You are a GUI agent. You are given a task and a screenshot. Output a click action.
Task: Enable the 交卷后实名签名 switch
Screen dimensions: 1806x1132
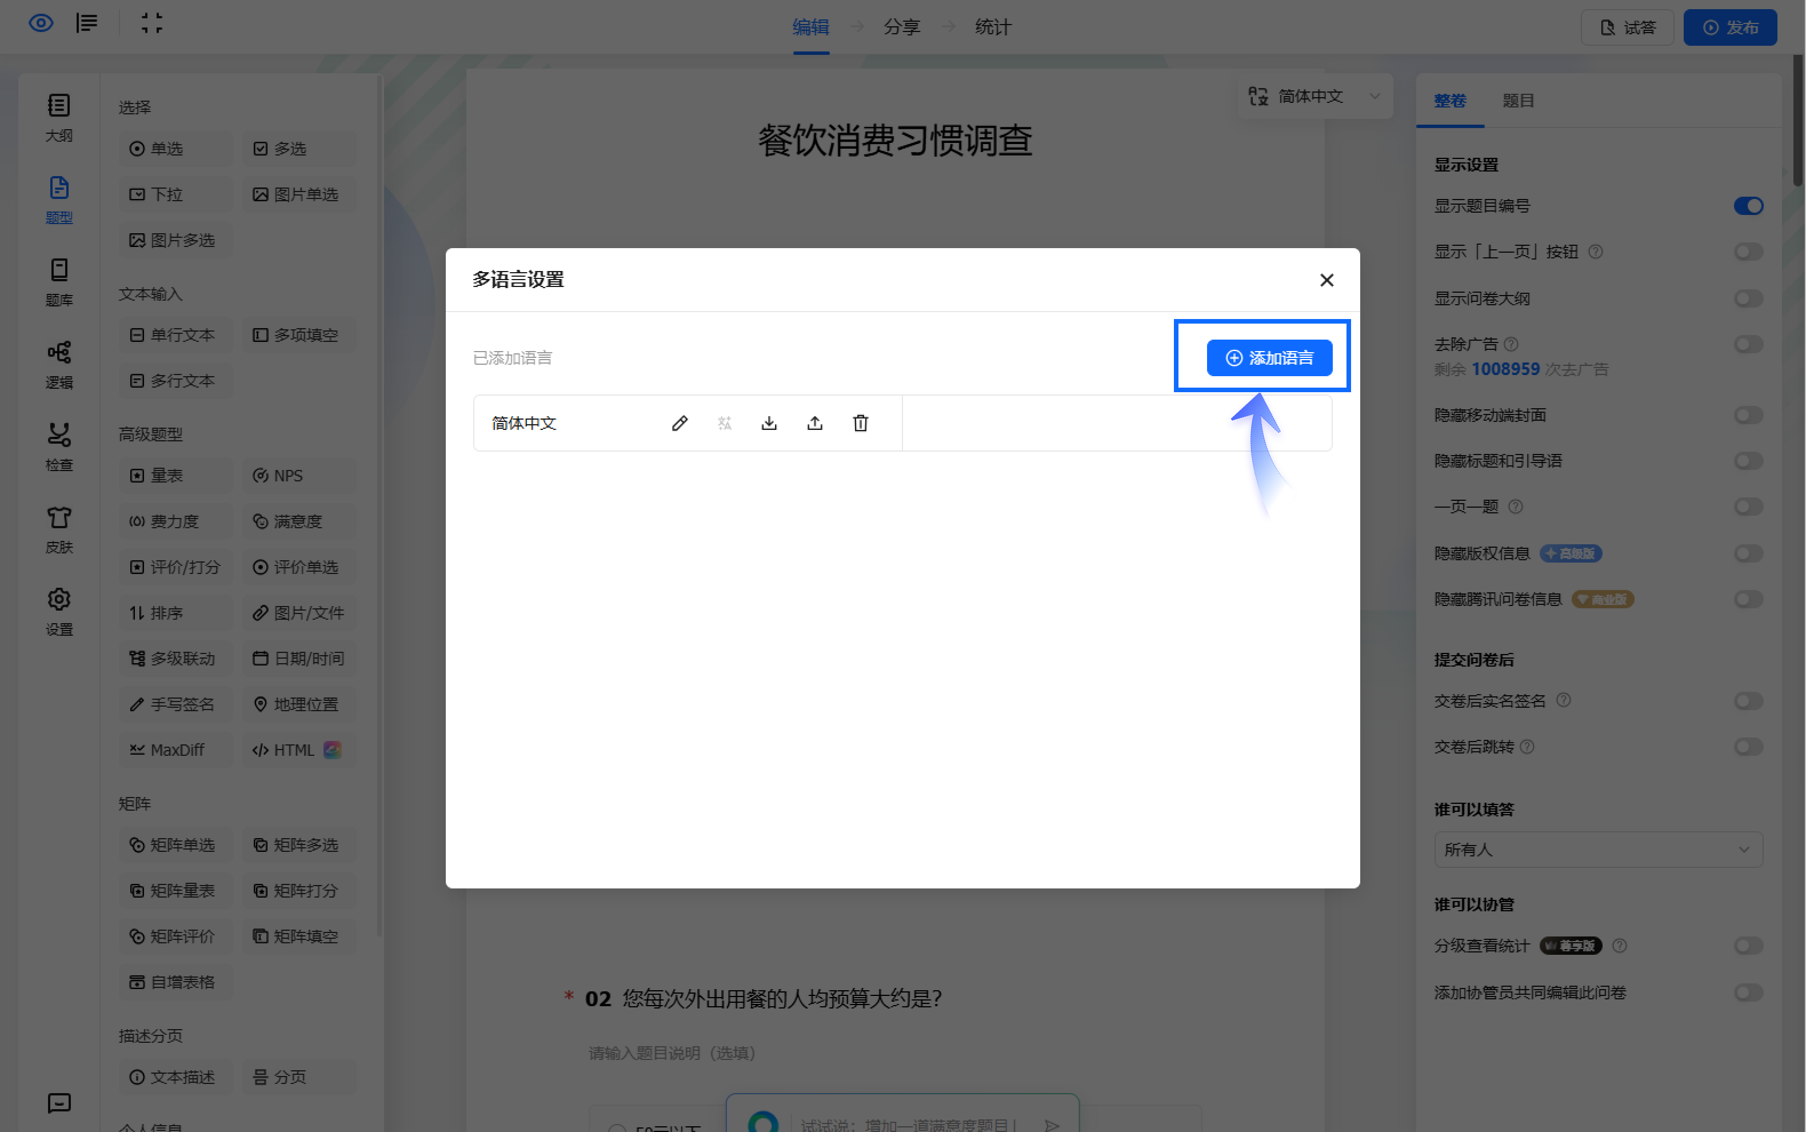pos(1748,701)
